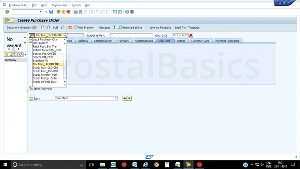Click the down arrow item navigation button
This screenshot has width=300, height=169.
tap(129, 98)
